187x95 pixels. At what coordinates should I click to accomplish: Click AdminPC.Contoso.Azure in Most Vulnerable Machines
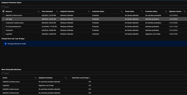pyautogui.click(x=11, y=93)
